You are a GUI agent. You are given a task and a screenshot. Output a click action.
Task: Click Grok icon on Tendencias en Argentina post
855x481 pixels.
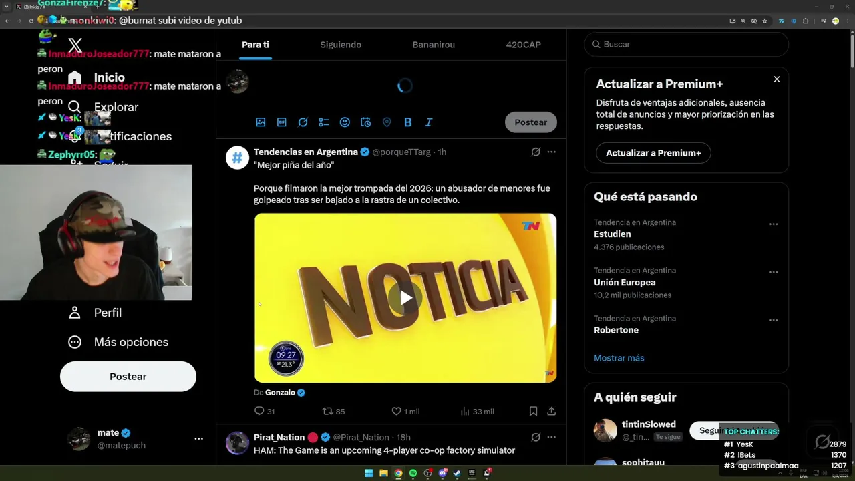536,152
